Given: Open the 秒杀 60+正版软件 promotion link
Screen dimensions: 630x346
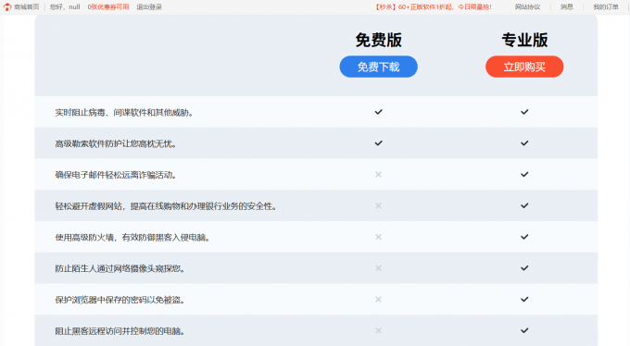Looking at the screenshot, I should [434, 6].
